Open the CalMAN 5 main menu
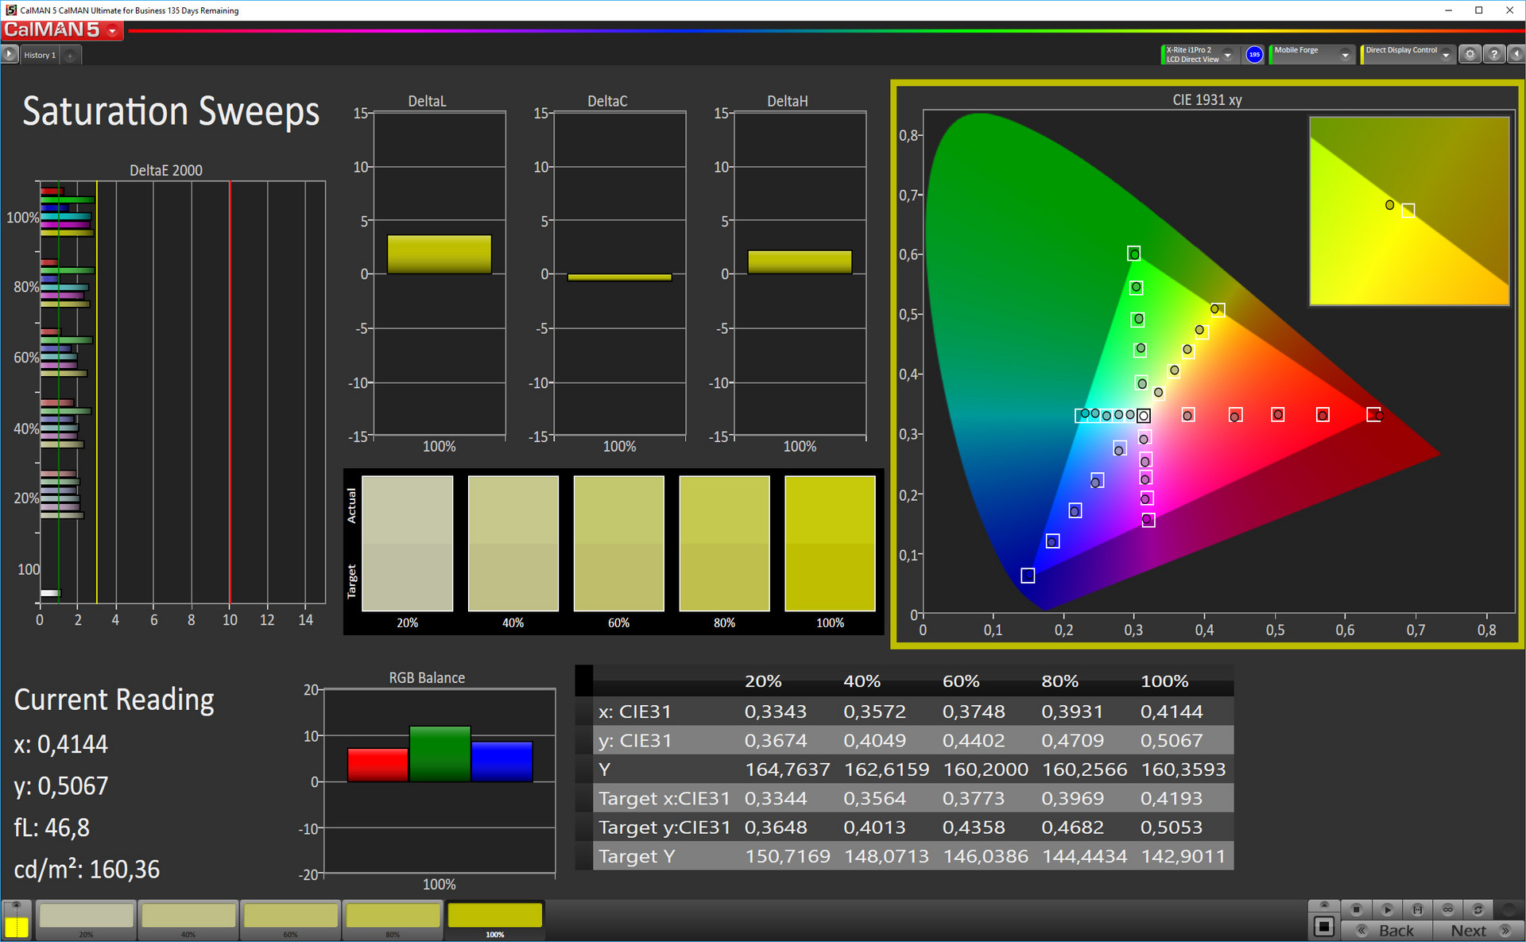This screenshot has width=1526, height=942. click(x=112, y=31)
